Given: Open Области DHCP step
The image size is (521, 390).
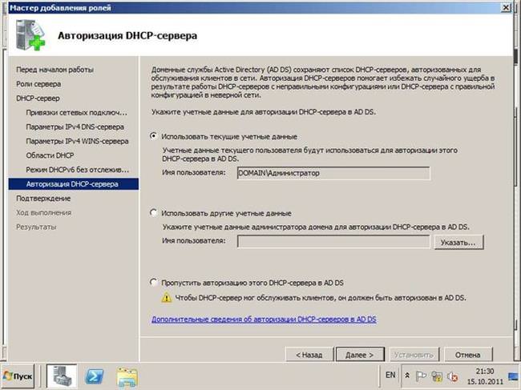Looking at the screenshot, I should coord(50,155).
